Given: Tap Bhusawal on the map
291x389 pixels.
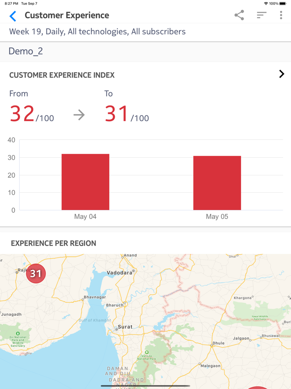Looking at the screenshot, I should click(x=271, y=336).
